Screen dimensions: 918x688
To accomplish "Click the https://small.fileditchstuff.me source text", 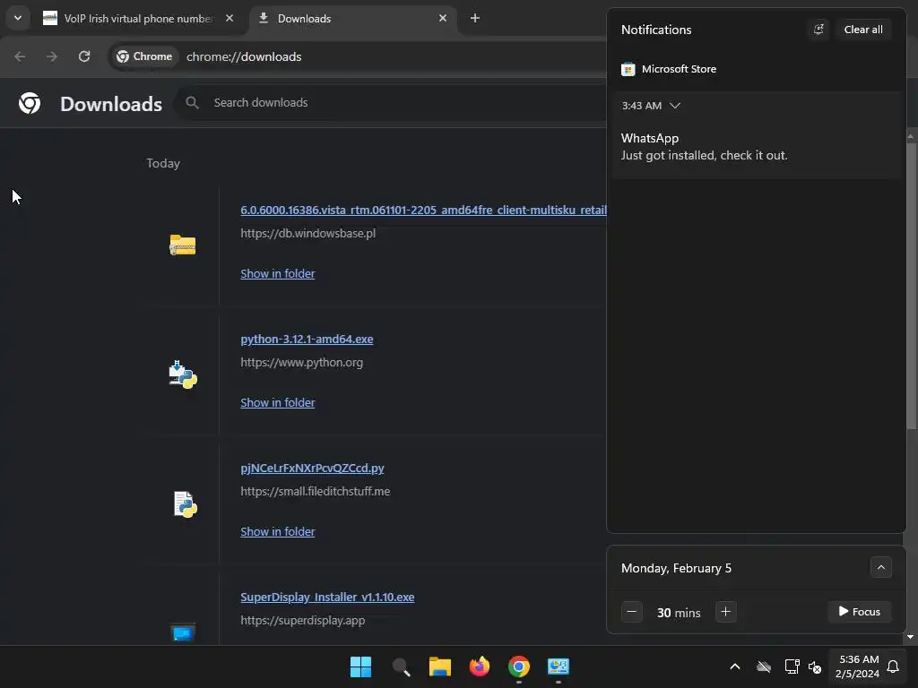I will 315,491.
